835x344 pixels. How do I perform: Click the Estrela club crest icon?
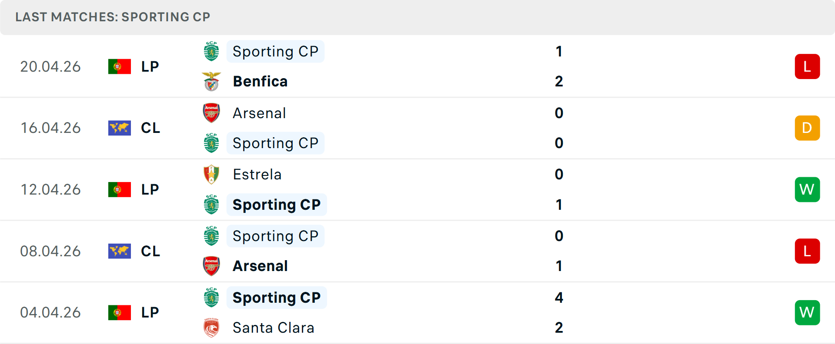click(x=211, y=175)
